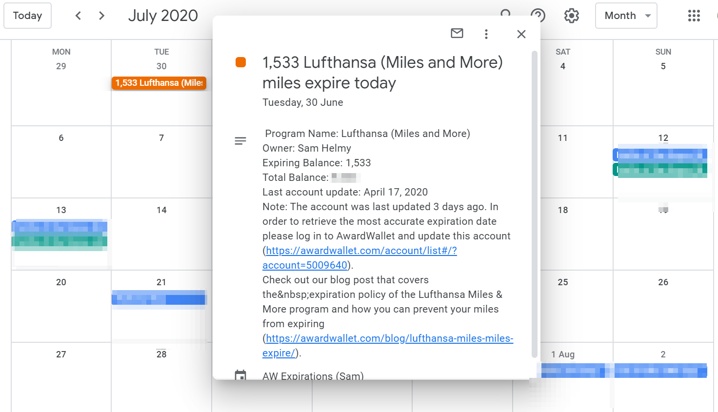Select day 13 in the calendar
The height and width of the screenshot is (412, 718).
coord(61,210)
